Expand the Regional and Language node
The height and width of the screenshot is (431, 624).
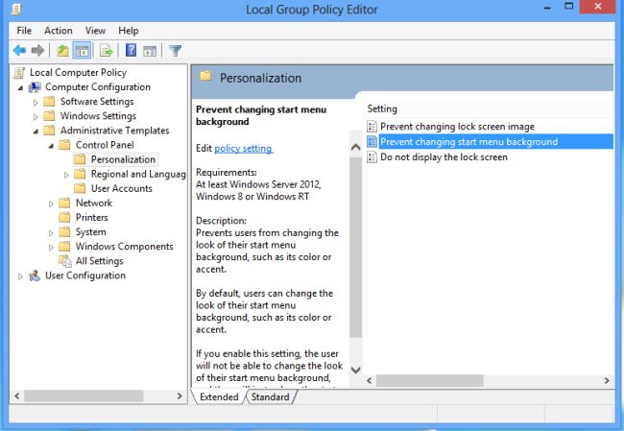point(66,175)
